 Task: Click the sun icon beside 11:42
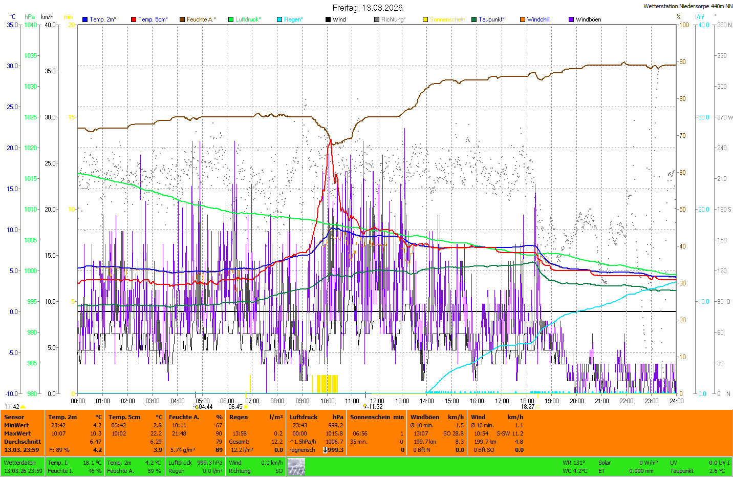pyautogui.click(x=23, y=407)
